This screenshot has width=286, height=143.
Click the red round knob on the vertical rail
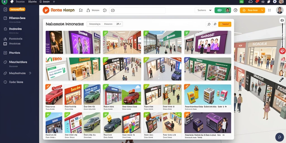(282, 51)
